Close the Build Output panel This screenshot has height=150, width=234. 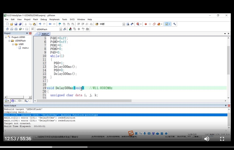pyautogui.click(x=229, y=105)
